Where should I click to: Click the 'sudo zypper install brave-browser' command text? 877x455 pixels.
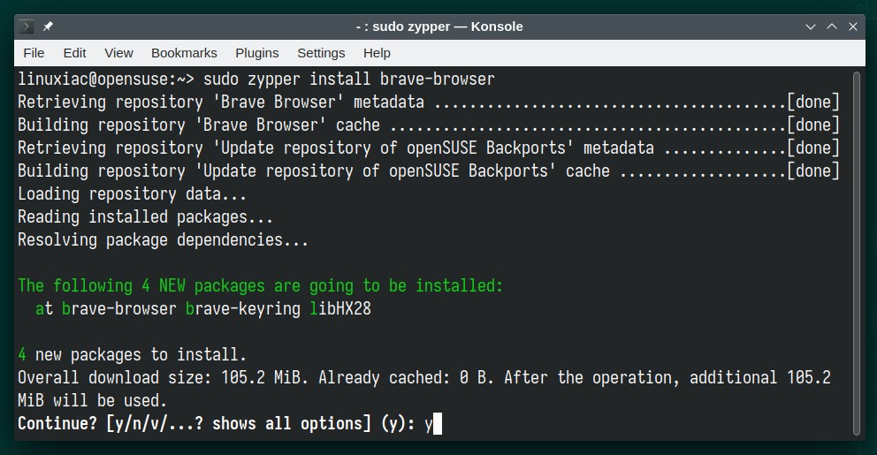pyautogui.click(x=349, y=80)
